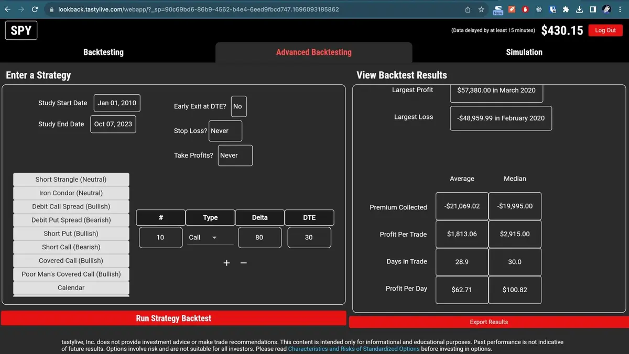This screenshot has height=354, width=629.
Task: Open Characteristics and Risks of Standardized Options link
Action: pos(354,349)
